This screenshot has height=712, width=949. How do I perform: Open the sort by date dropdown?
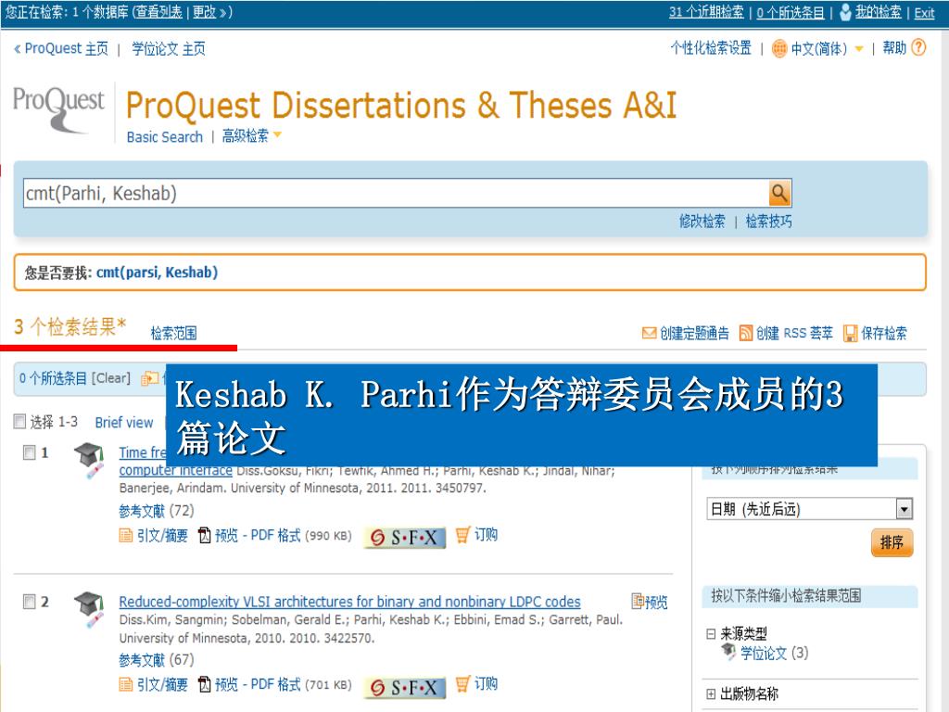click(905, 509)
